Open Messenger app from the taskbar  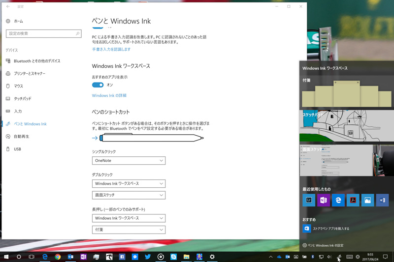[135, 257]
